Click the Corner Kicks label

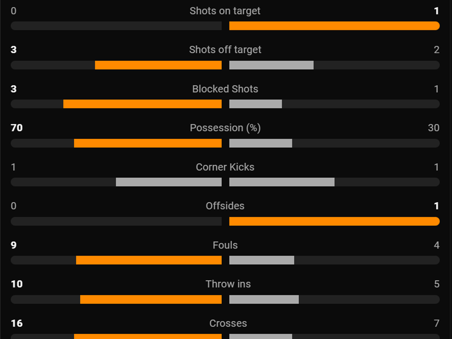pos(225,167)
